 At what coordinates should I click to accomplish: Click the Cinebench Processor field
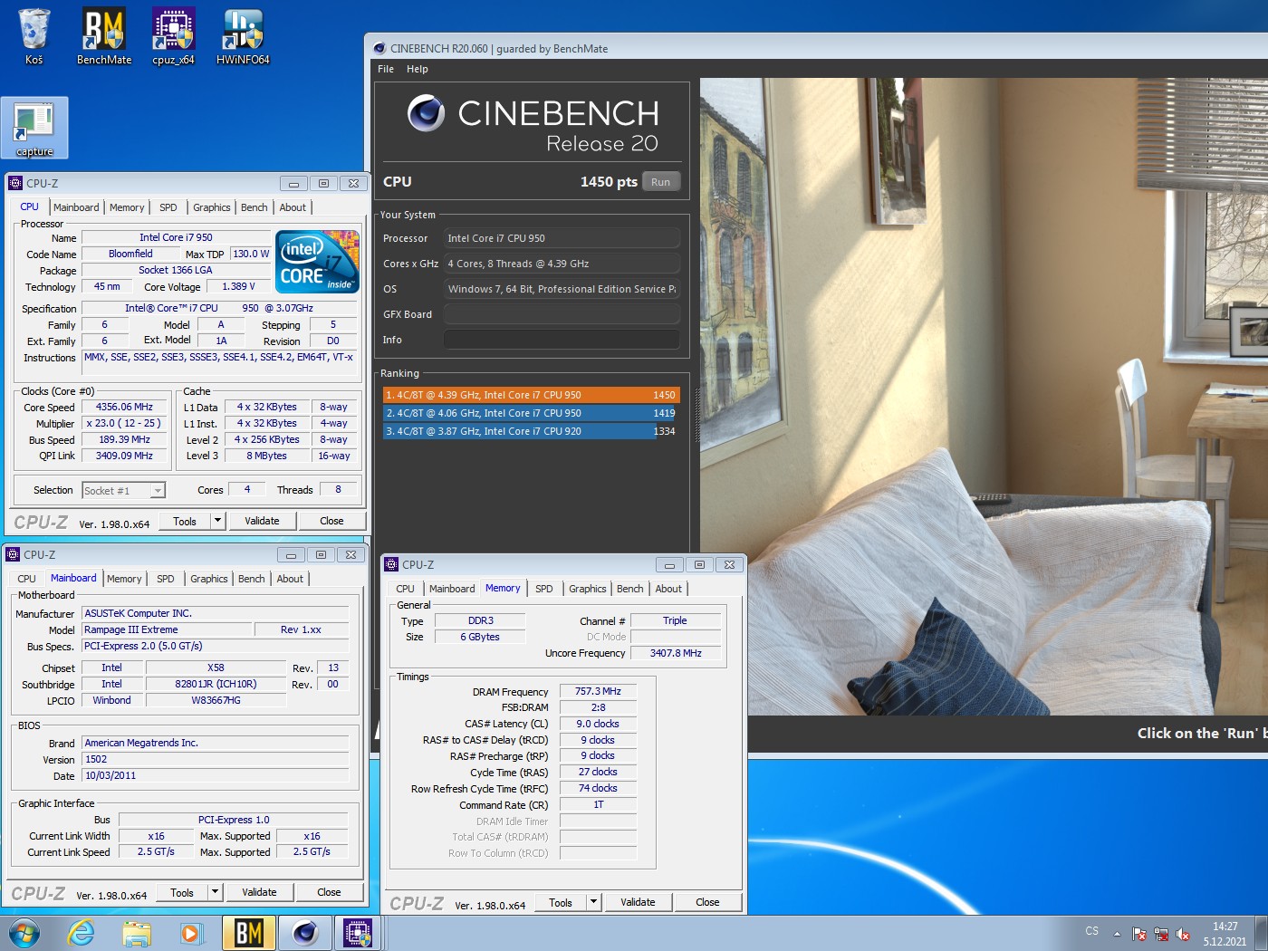[x=562, y=238]
